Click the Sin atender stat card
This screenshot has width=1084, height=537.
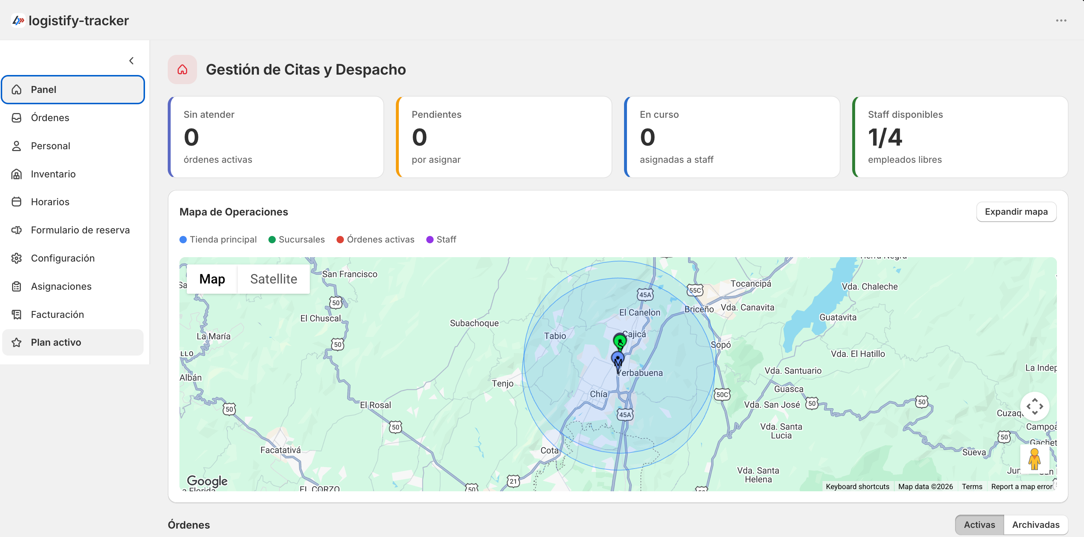[276, 137]
